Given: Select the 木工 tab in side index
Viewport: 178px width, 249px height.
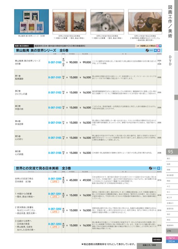Looking at the screenshot, I should [172, 186].
